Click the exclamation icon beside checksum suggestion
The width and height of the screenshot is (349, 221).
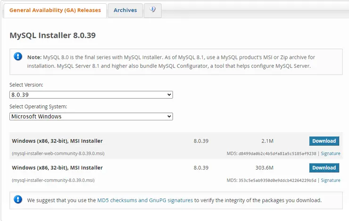[x=18, y=199]
